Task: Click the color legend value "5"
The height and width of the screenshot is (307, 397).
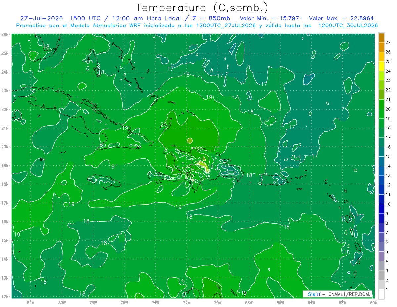Action: (x=387, y=252)
